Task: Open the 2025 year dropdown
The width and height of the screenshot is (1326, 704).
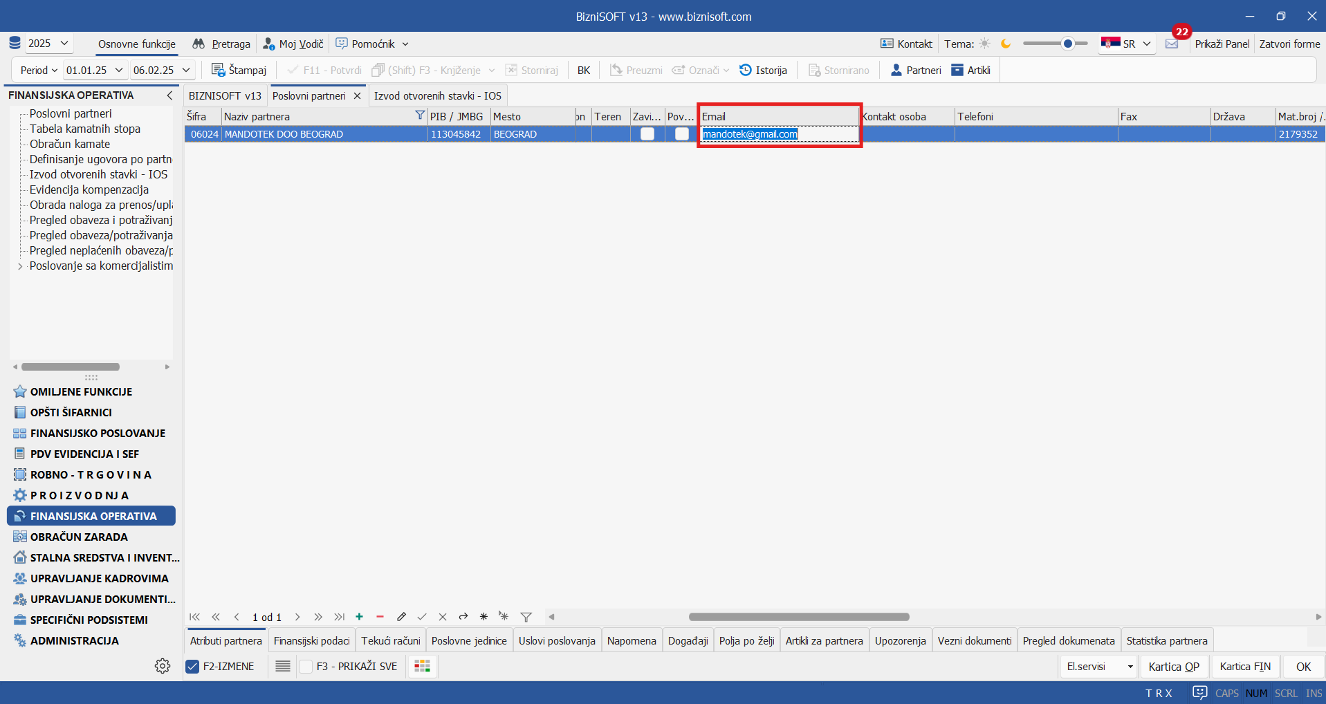Action: click(48, 44)
